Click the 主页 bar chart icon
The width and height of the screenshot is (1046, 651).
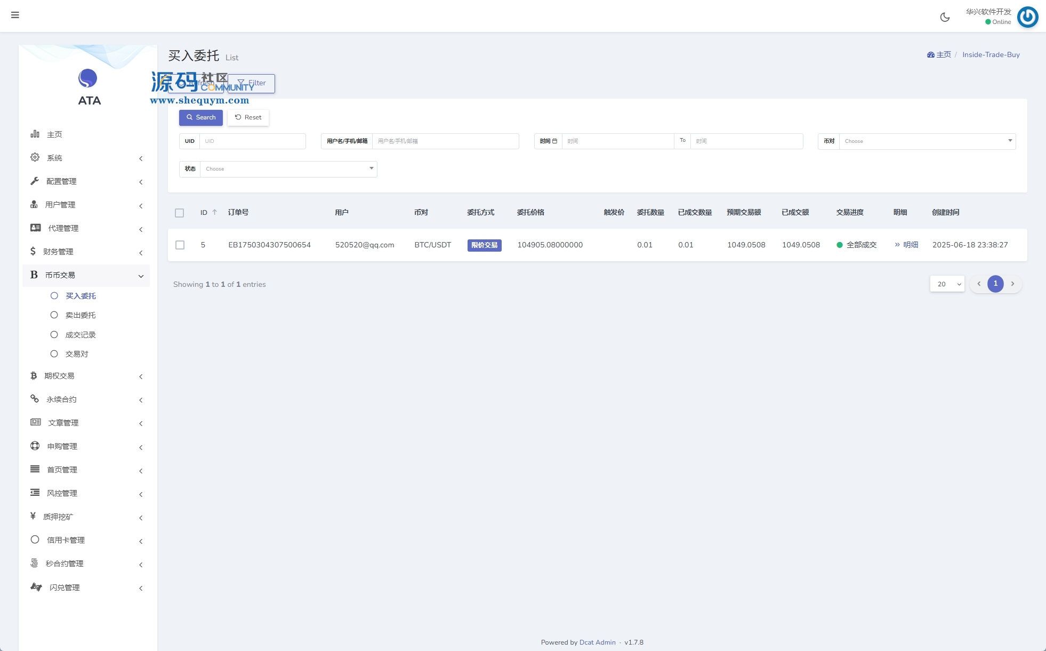tap(35, 134)
